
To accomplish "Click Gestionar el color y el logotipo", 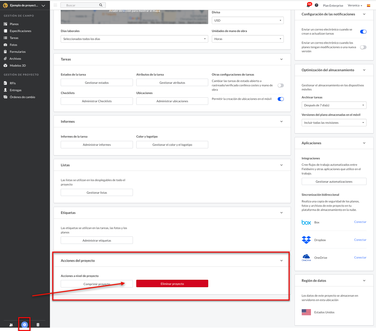I will [x=172, y=144].
